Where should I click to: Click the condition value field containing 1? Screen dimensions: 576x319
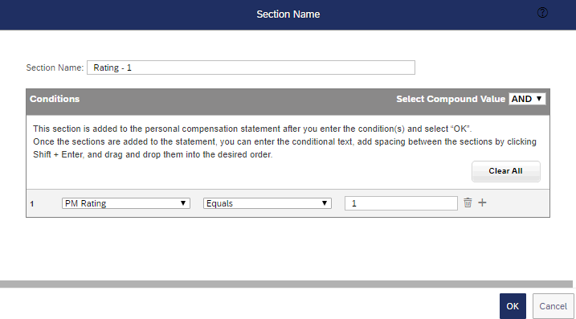(401, 203)
